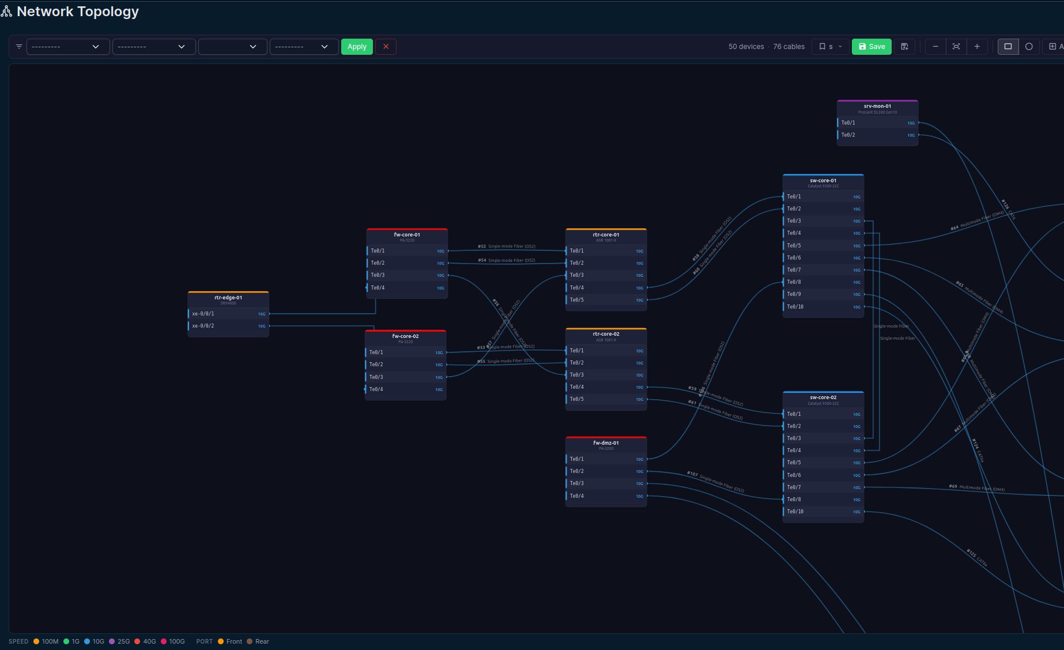Zoom out with the minus button
Image resolution: width=1064 pixels, height=650 pixels.
tap(935, 47)
